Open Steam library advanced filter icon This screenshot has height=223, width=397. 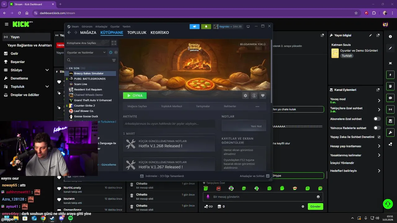114,60
